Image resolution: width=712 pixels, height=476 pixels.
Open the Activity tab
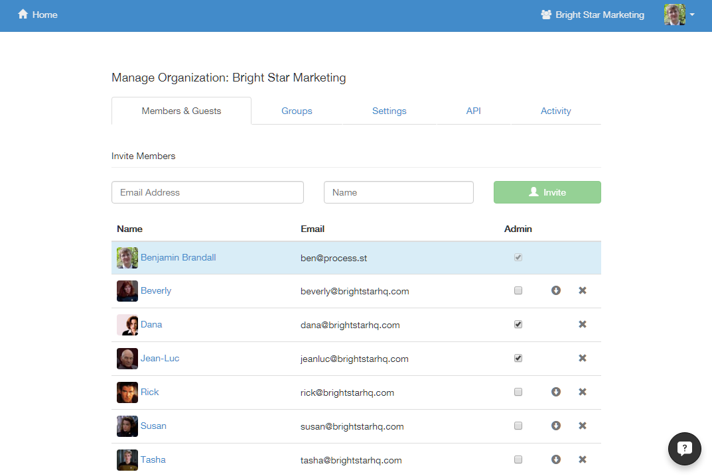click(x=555, y=111)
